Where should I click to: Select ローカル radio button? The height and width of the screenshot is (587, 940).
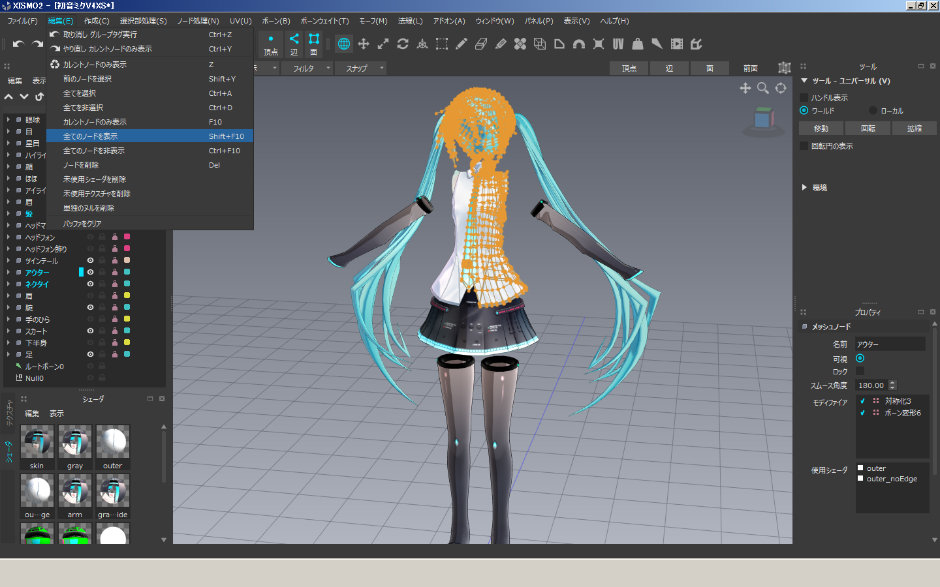pyautogui.click(x=873, y=110)
